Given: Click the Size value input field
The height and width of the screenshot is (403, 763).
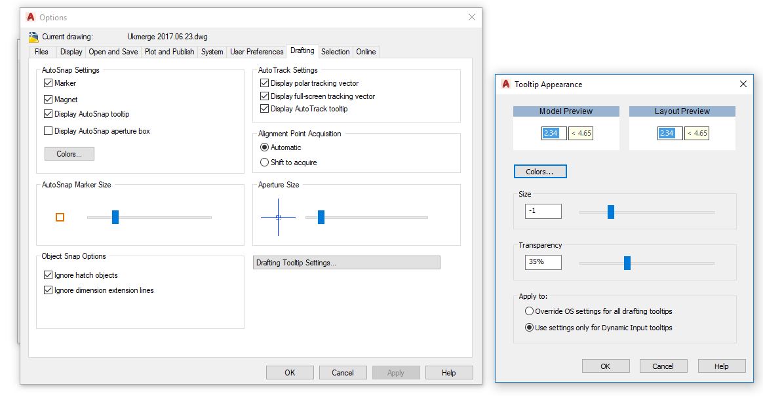Looking at the screenshot, I should tap(543, 211).
